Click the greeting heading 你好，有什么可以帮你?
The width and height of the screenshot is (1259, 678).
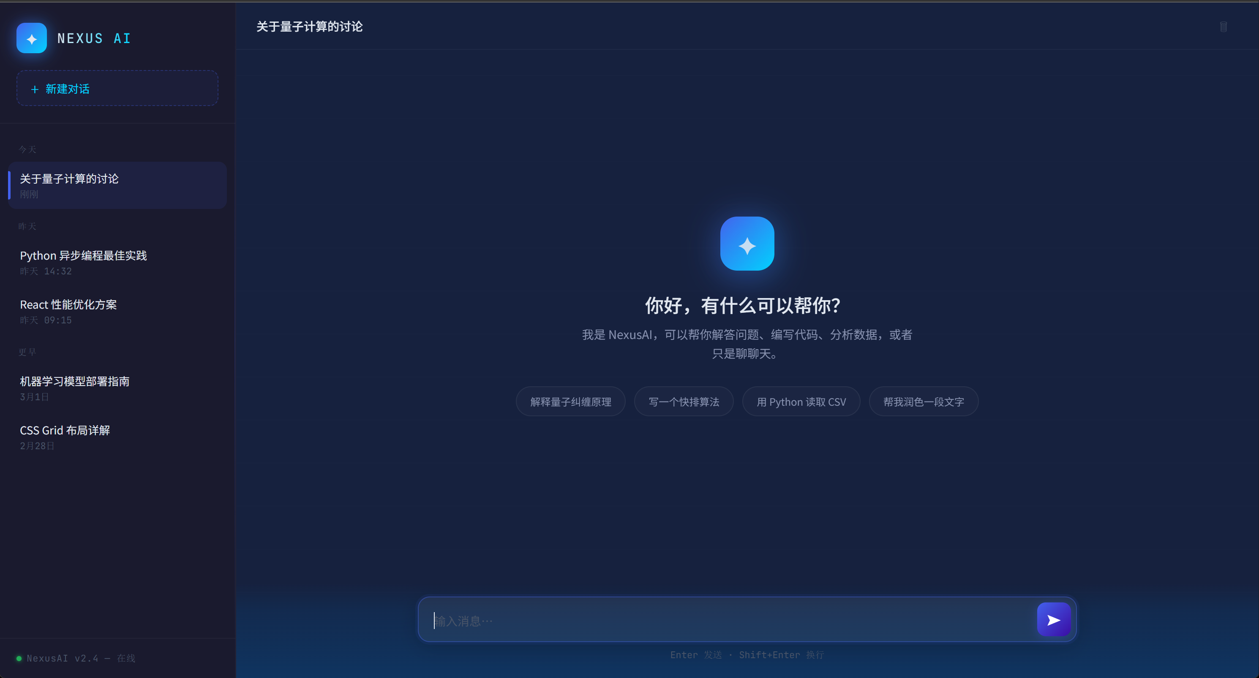click(743, 306)
